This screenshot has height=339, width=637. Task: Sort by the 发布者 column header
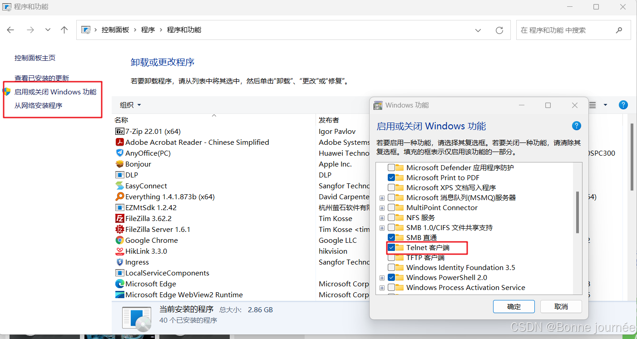[x=329, y=120]
